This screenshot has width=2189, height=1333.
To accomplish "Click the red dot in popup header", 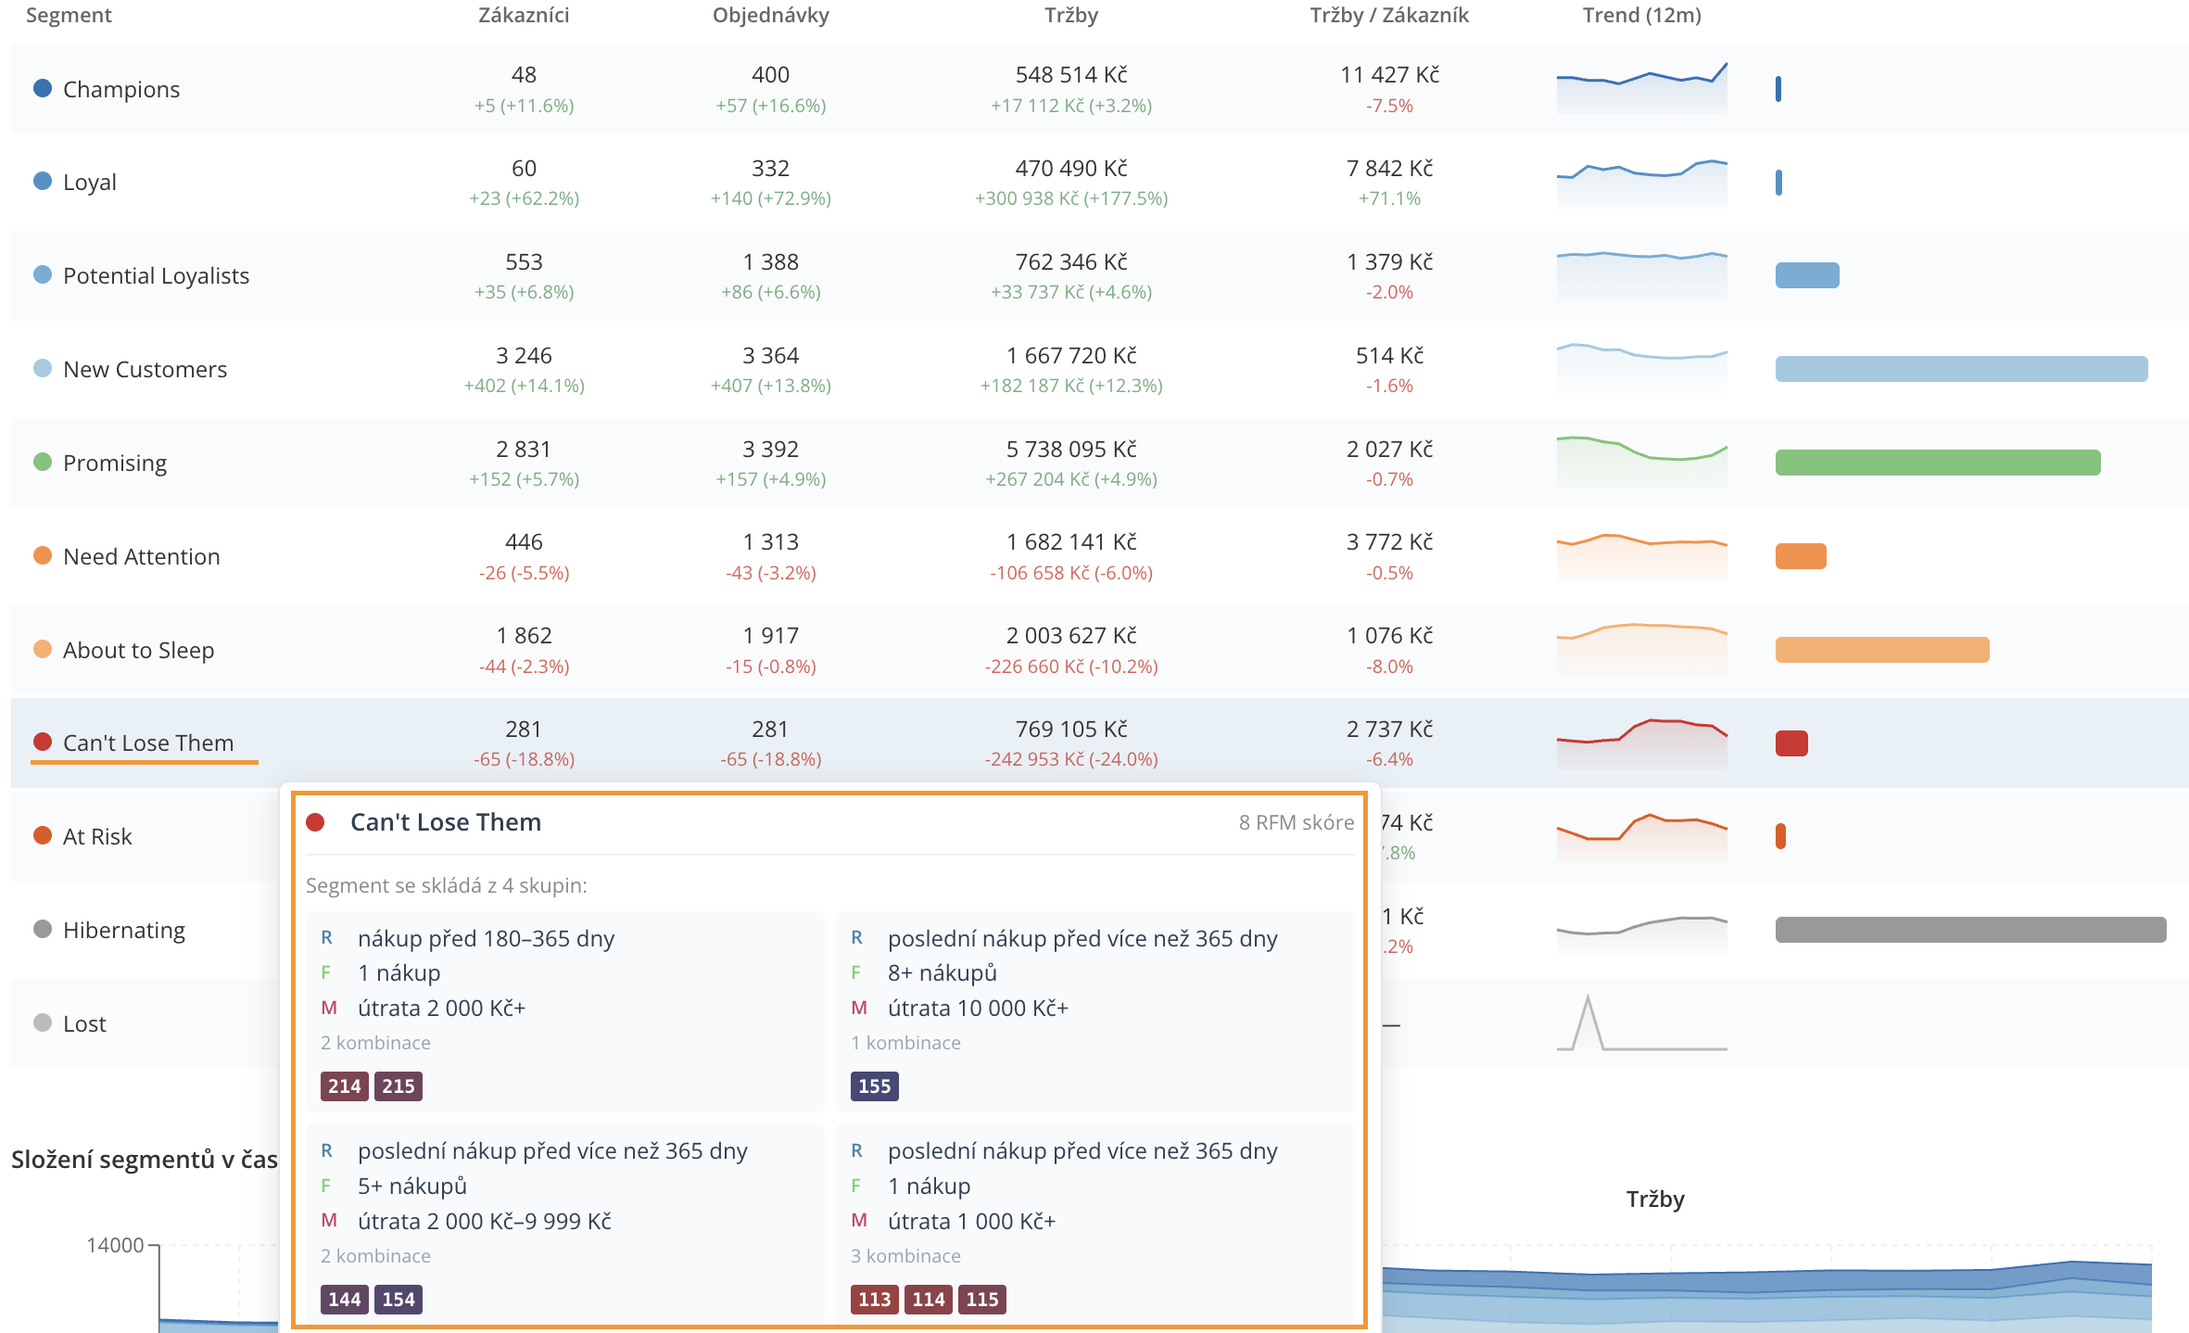I will 315,822.
